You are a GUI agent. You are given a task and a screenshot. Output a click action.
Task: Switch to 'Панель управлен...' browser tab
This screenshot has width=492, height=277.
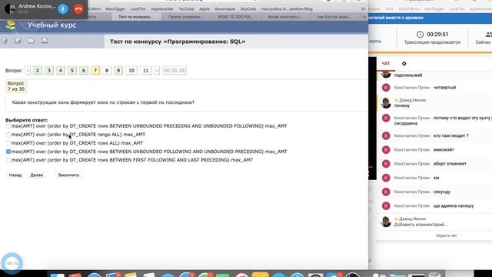pos(185,17)
